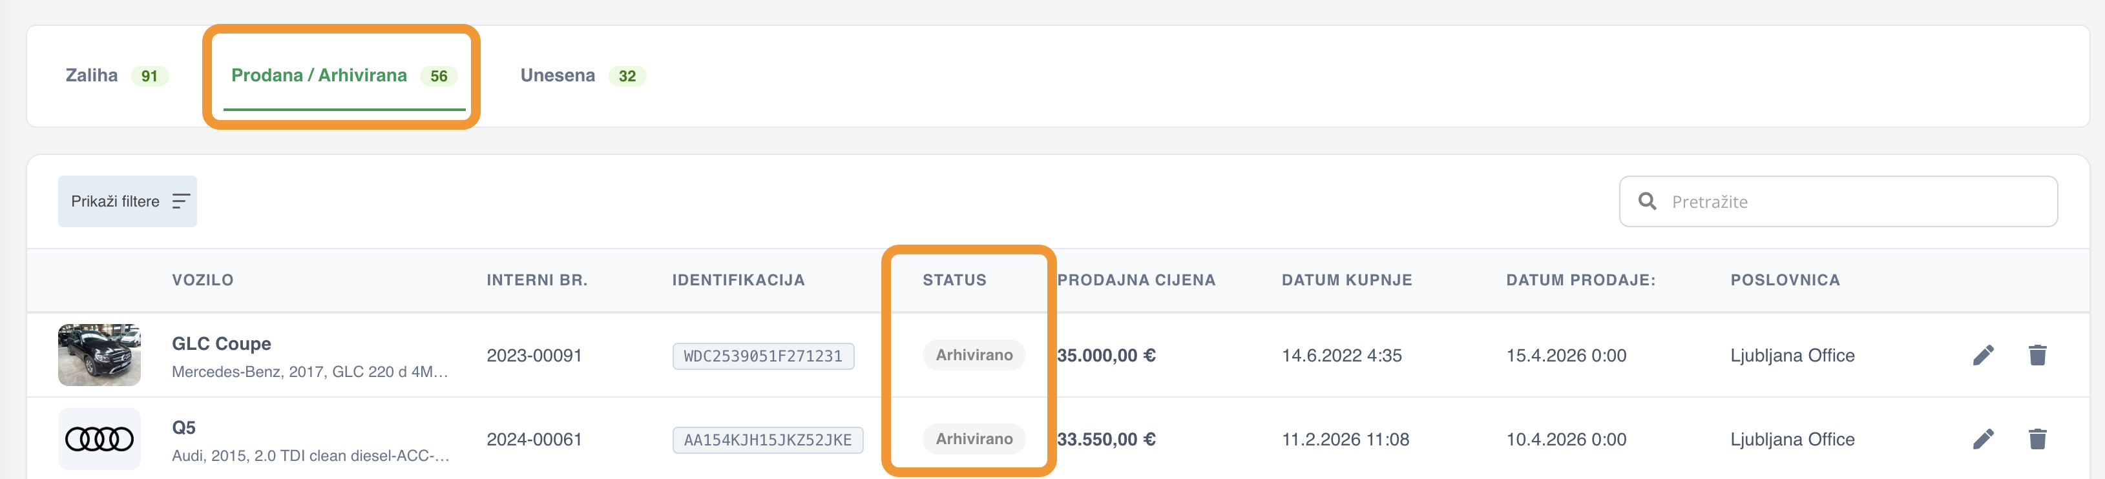
Task: Switch to the Zaliha tab
Action: tap(117, 76)
